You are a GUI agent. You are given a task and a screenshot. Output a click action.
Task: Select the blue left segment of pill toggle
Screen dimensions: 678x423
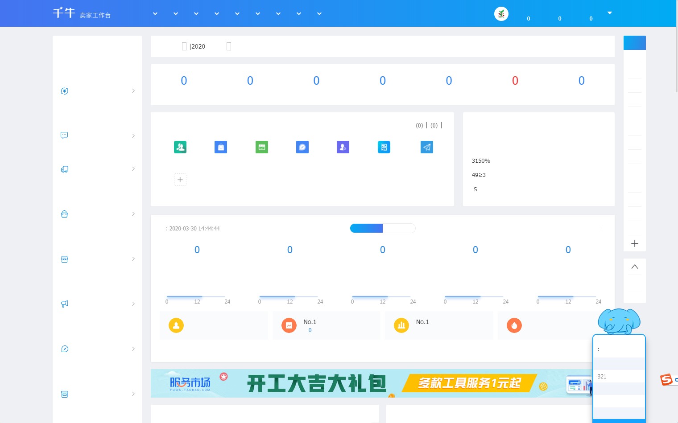pyautogui.click(x=366, y=228)
